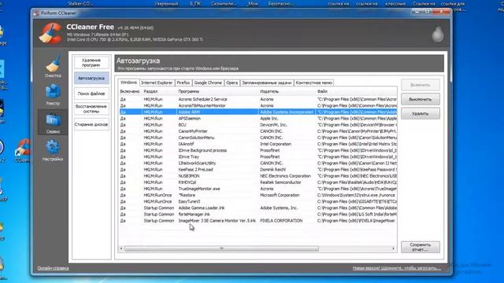
Task: Click the scrollbar right arrow
Action: pos(394,248)
